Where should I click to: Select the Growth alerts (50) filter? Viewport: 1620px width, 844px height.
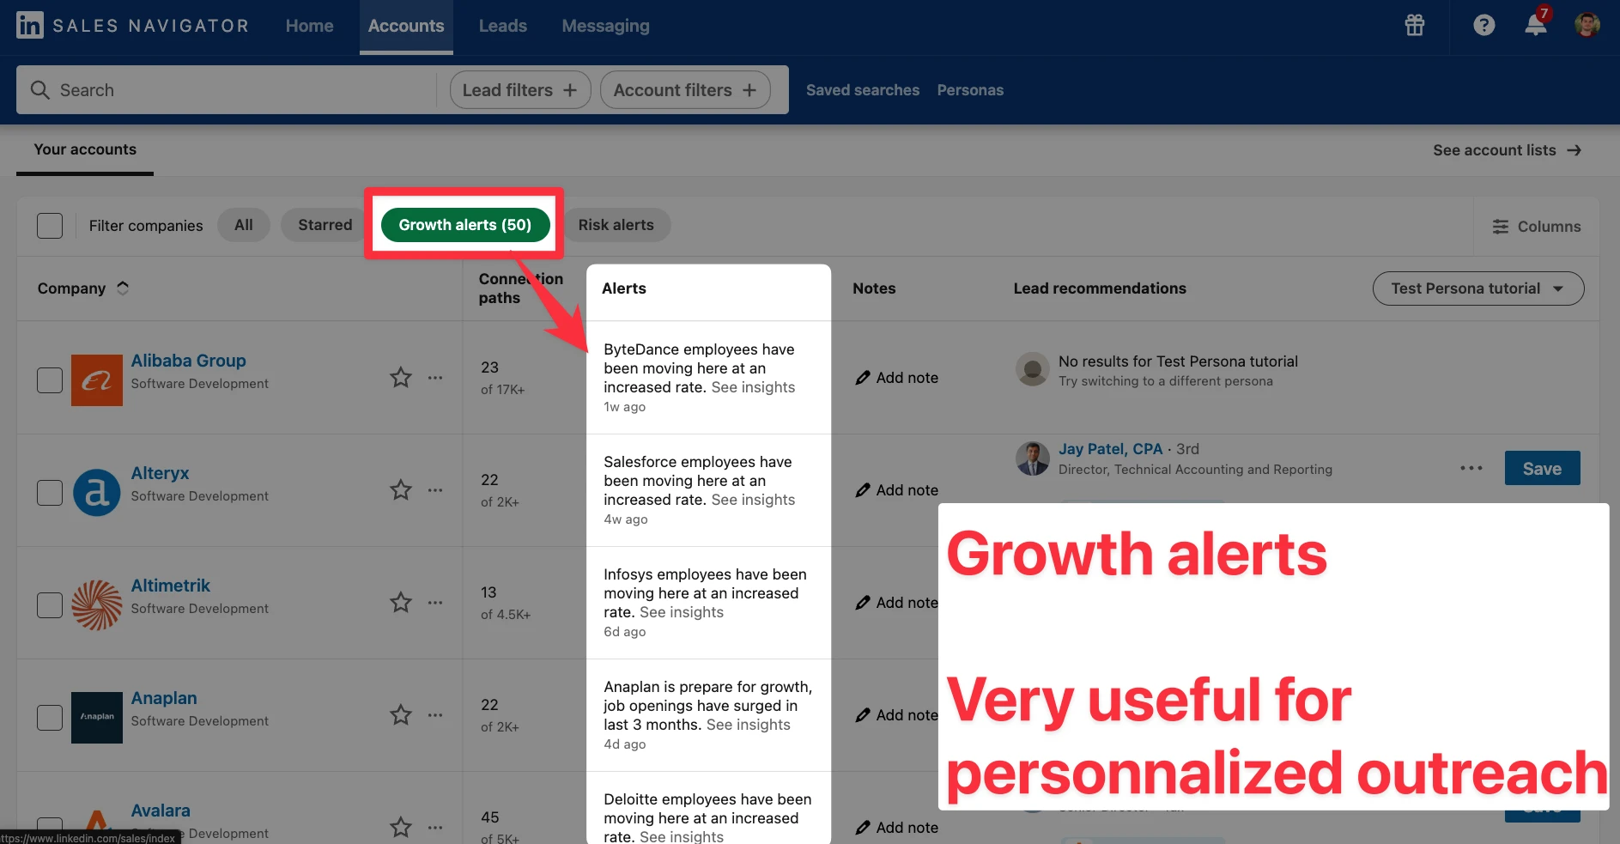pyautogui.click(x=465, y=225)
